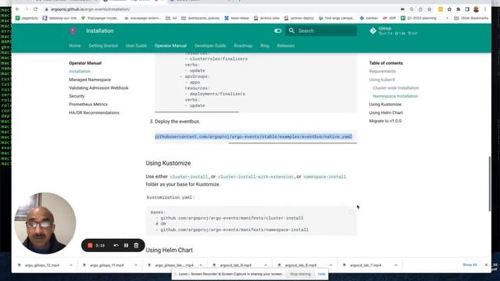Open the User Guide tab
Viewport: 500px width, 281px height.
click(x=136, y=46)
